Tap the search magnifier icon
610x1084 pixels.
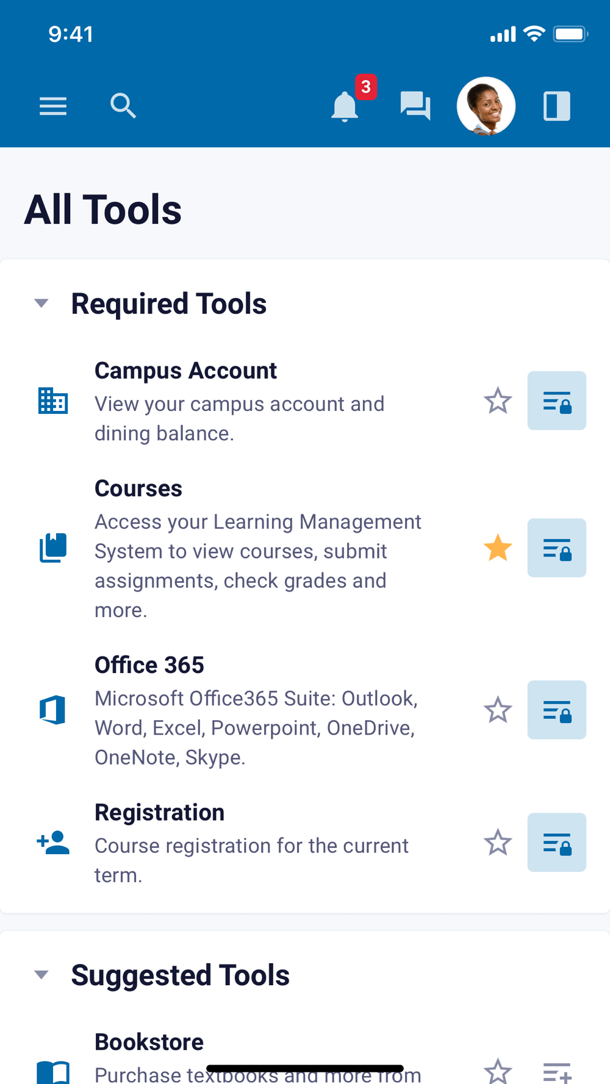point(123,106)
